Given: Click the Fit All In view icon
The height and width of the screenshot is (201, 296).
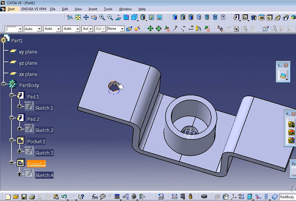Looking at the screenshot, I should coord(78,17).
